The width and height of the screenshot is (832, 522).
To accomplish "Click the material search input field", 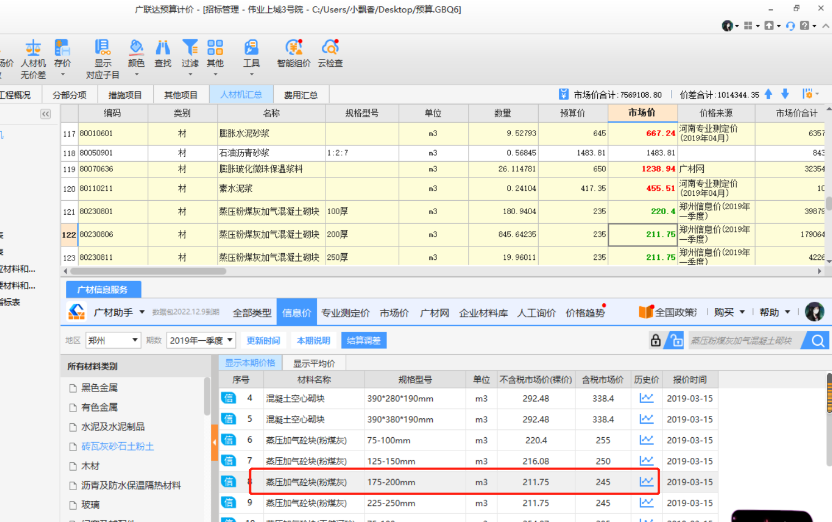I will 744,340.
